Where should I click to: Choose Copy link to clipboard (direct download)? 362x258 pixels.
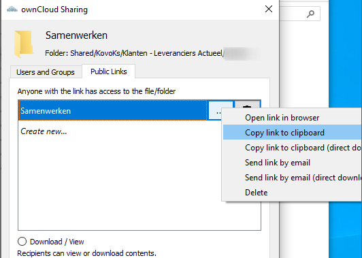292,147
